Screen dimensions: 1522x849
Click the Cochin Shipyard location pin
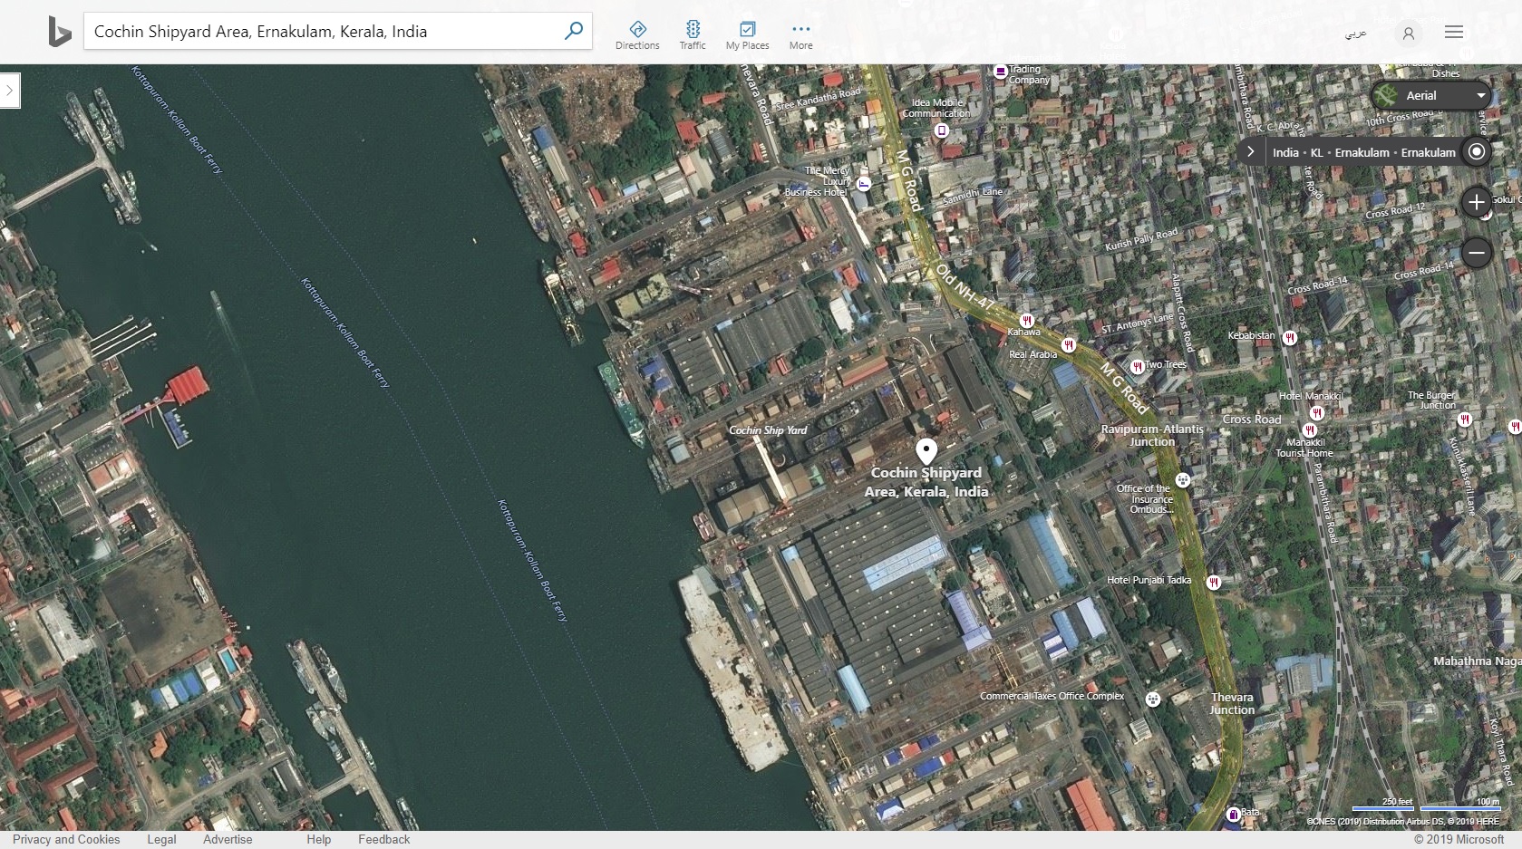[x=926, y=451]
